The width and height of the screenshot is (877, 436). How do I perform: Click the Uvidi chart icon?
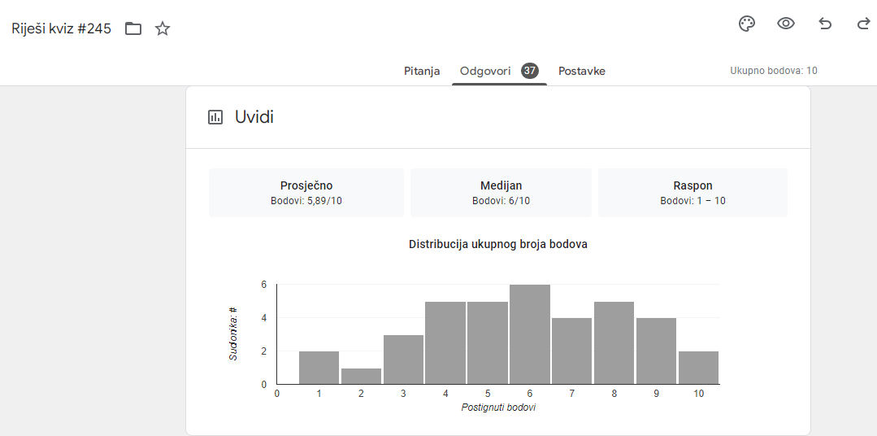215,117
